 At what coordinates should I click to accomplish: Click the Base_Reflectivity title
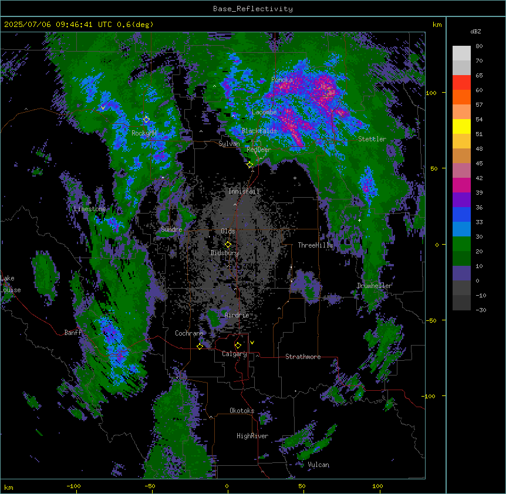coord(253,9)
